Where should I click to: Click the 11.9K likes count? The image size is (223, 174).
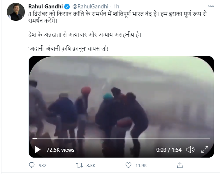[x=142, y=165]
